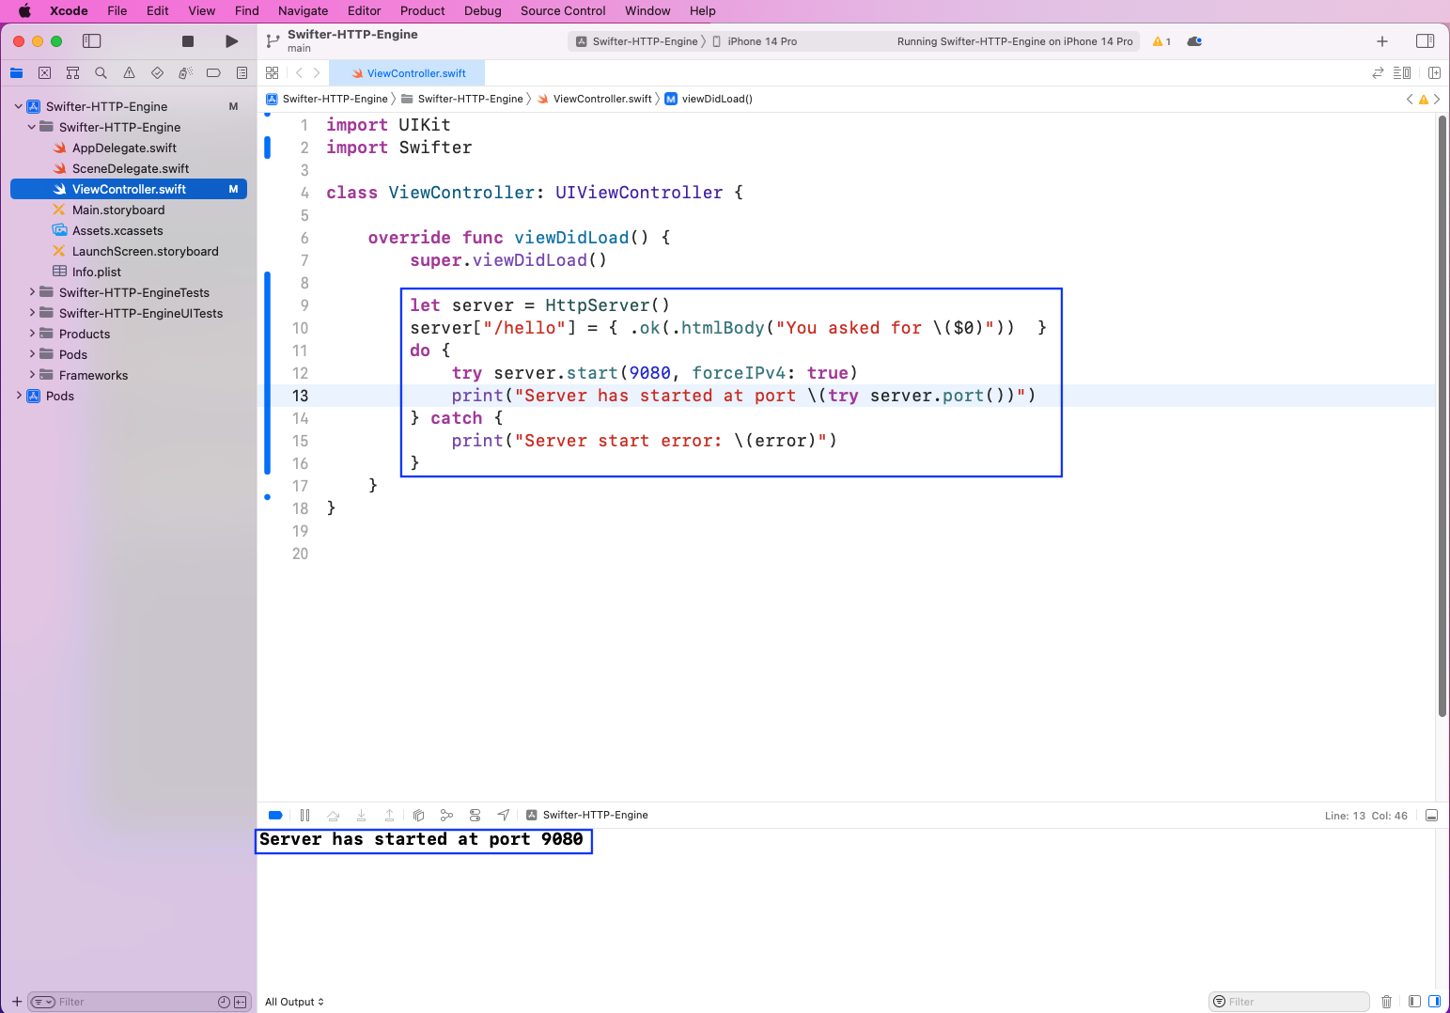Viewport: 1450px width, 1013px height.
Task: Clear console with trash icon
Action: click(x=1386, y=1002)
